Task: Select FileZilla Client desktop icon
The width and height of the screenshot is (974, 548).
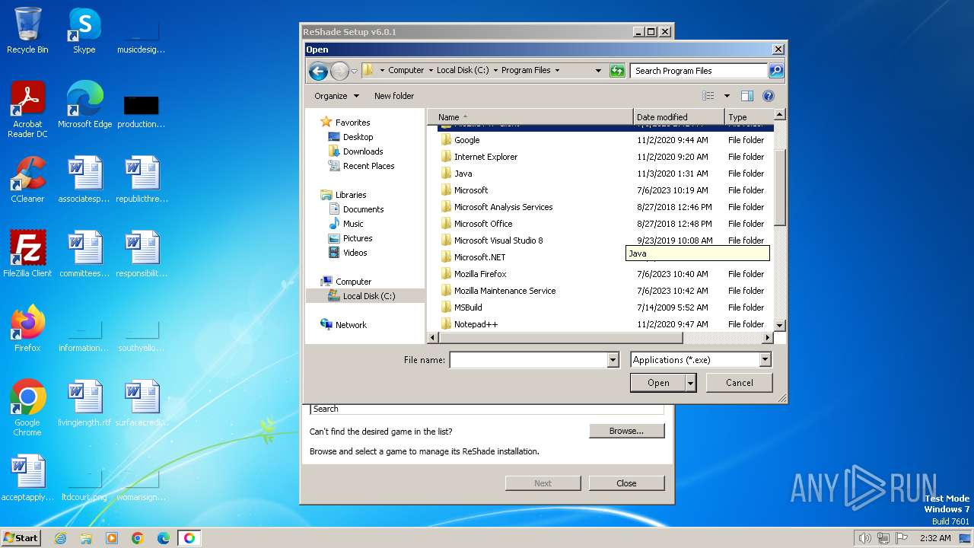Action: (x=27, y=254)
